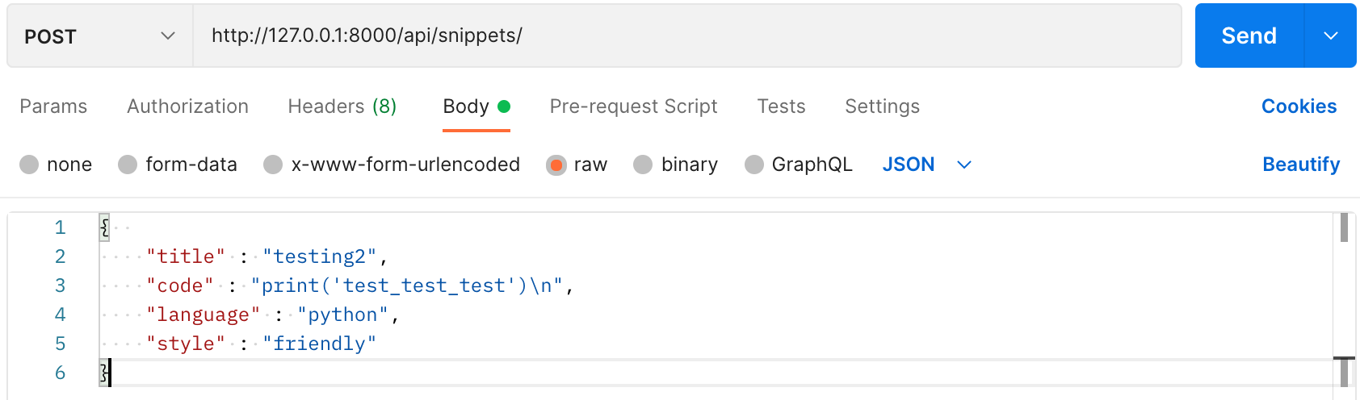The height and width of the screenshot is (400, 1360).
Task: Switch to Headers (8) tab
Action: pos(342,106)
